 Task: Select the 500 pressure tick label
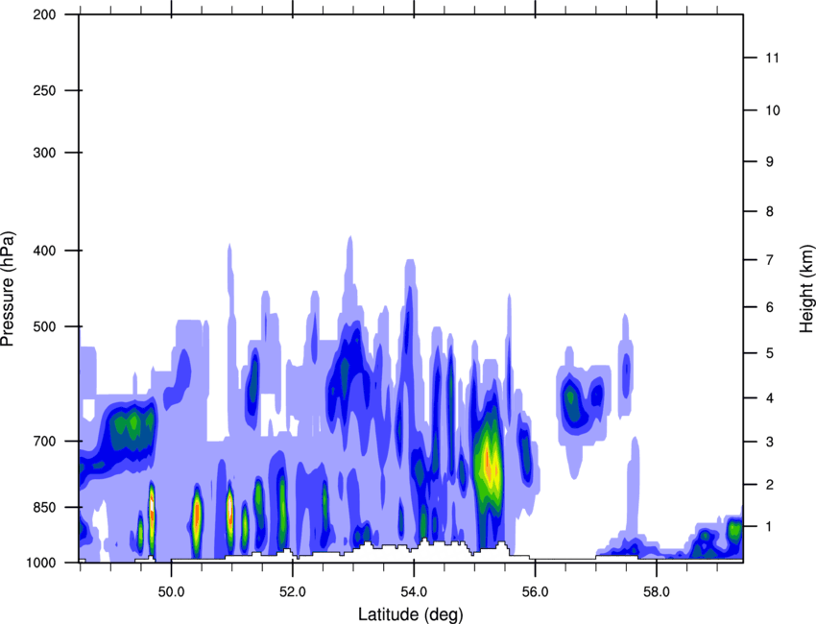[45, 326]
